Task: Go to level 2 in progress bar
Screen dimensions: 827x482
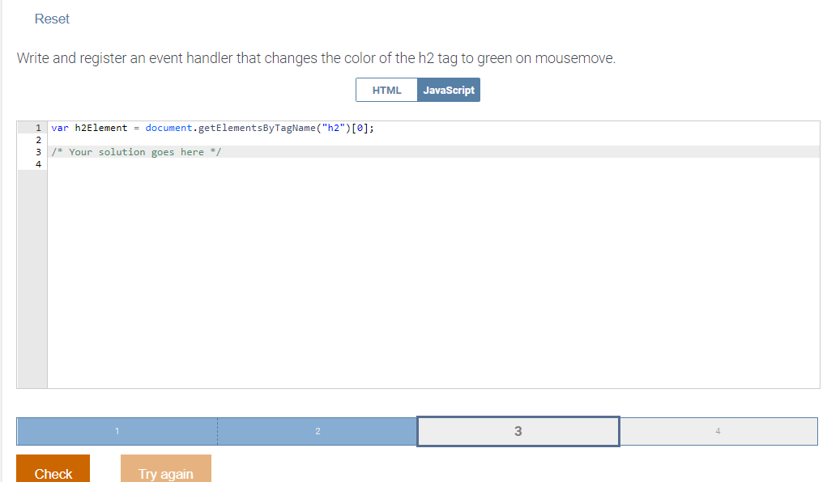Action: point(318,431)
